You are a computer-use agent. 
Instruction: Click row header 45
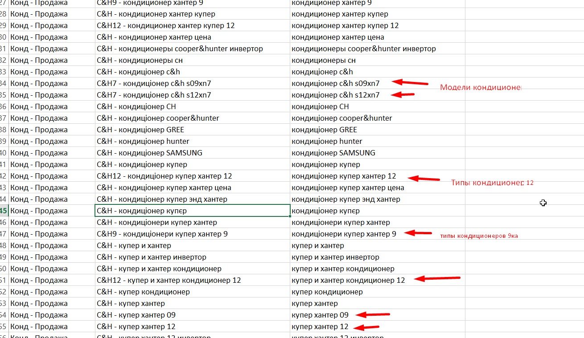[4, 211]
